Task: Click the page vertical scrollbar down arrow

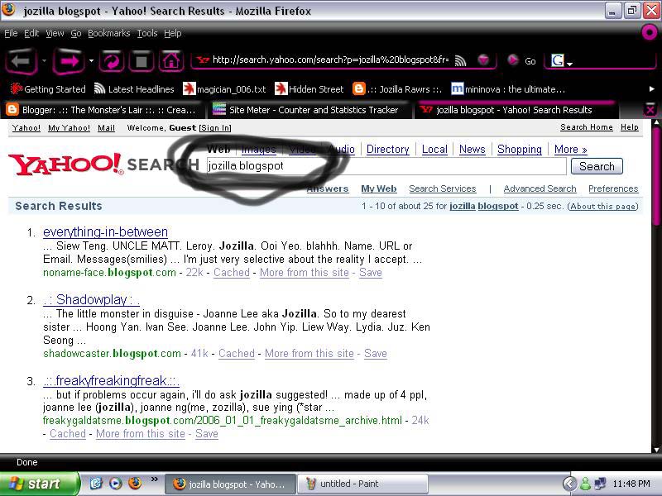Action: click(656, 449)
